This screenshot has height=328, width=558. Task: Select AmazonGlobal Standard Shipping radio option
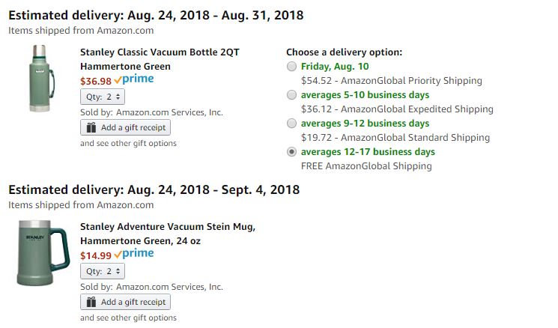[291, 124]
